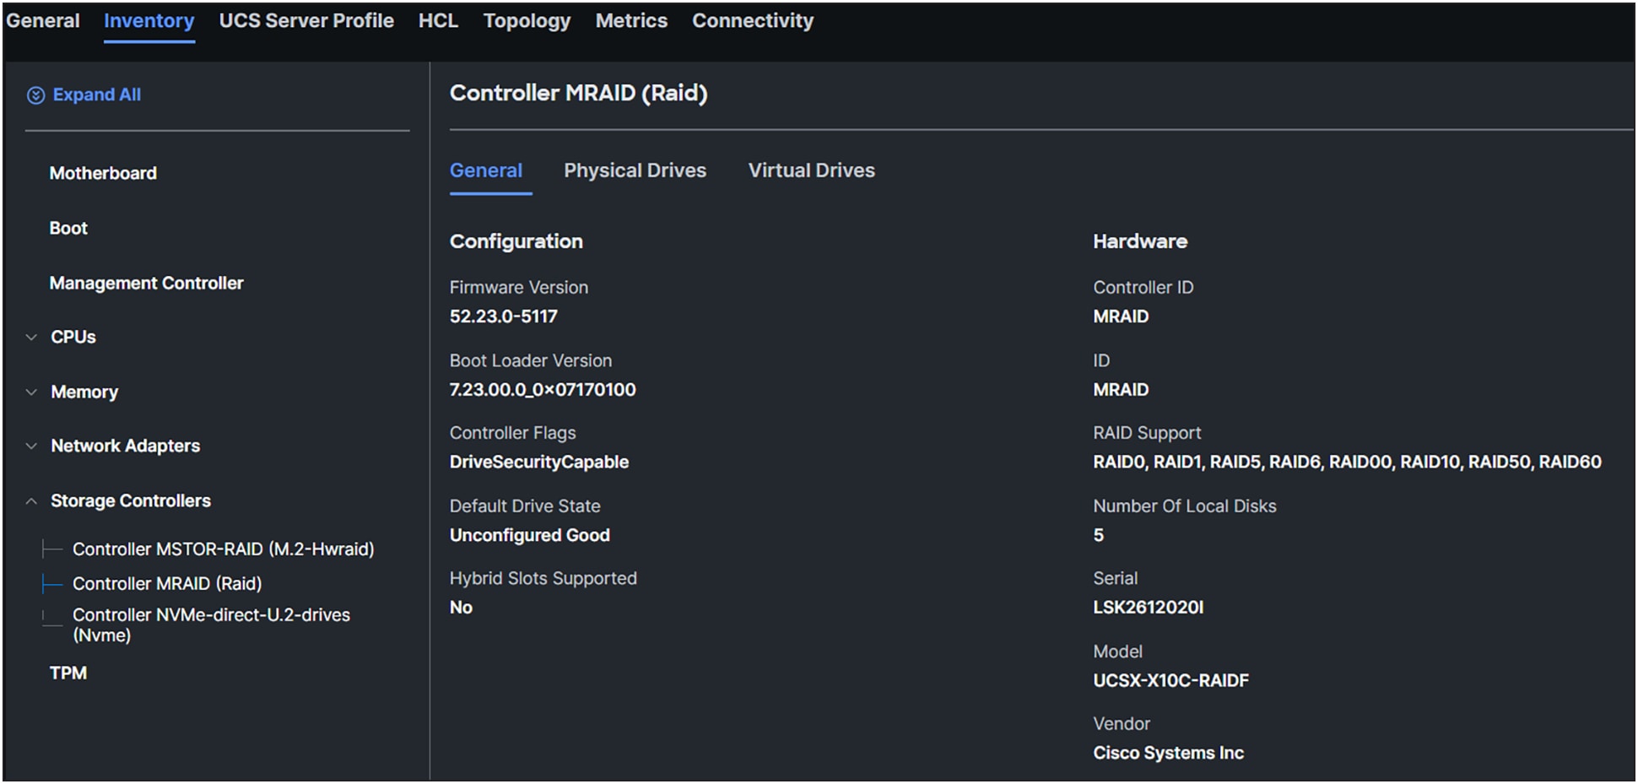Switch to the Physical Drives tab
Image resolution: width=1638 pixels, height=784 pixels.
pos(635,170)
